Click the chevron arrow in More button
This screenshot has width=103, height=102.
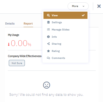coord(83,6)
